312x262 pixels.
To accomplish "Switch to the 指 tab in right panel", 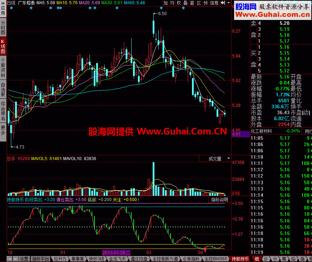I will coord(303,259).
